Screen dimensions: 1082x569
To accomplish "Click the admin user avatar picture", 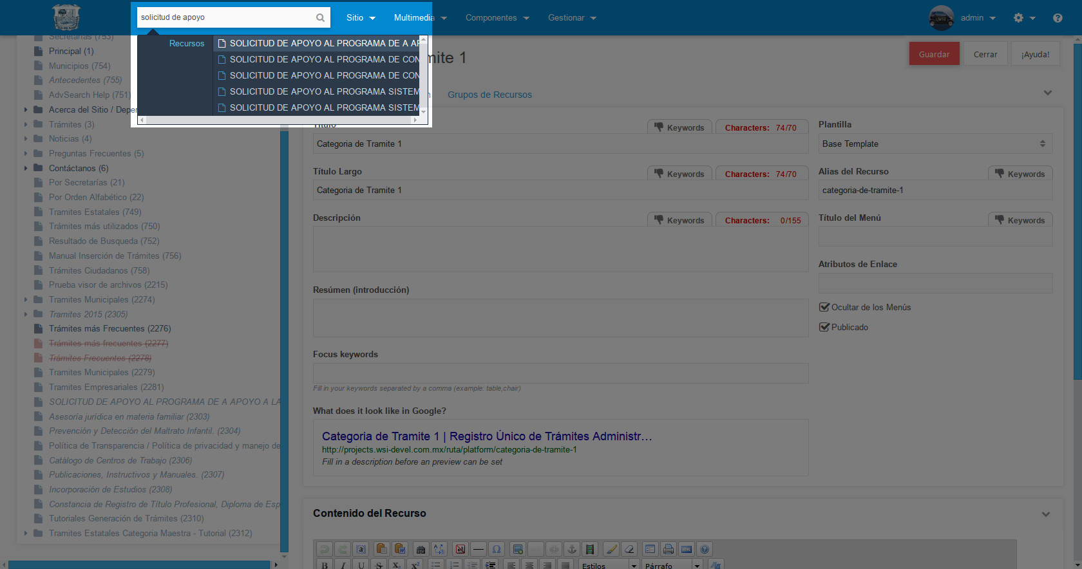I will click(x=941, y=18).
